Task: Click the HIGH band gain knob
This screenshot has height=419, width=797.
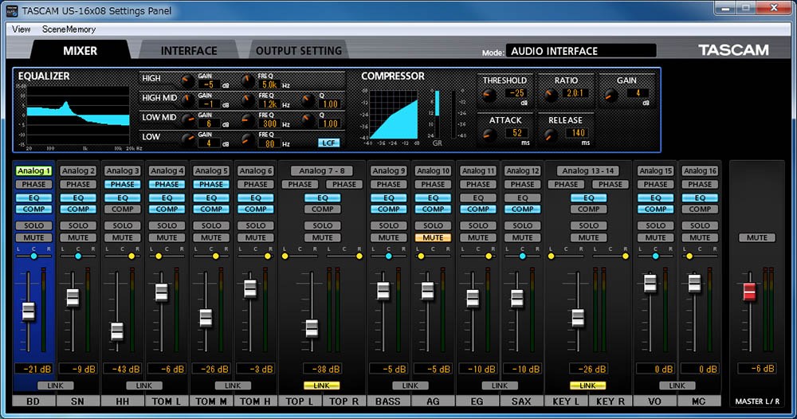Action: click(186, 80)
